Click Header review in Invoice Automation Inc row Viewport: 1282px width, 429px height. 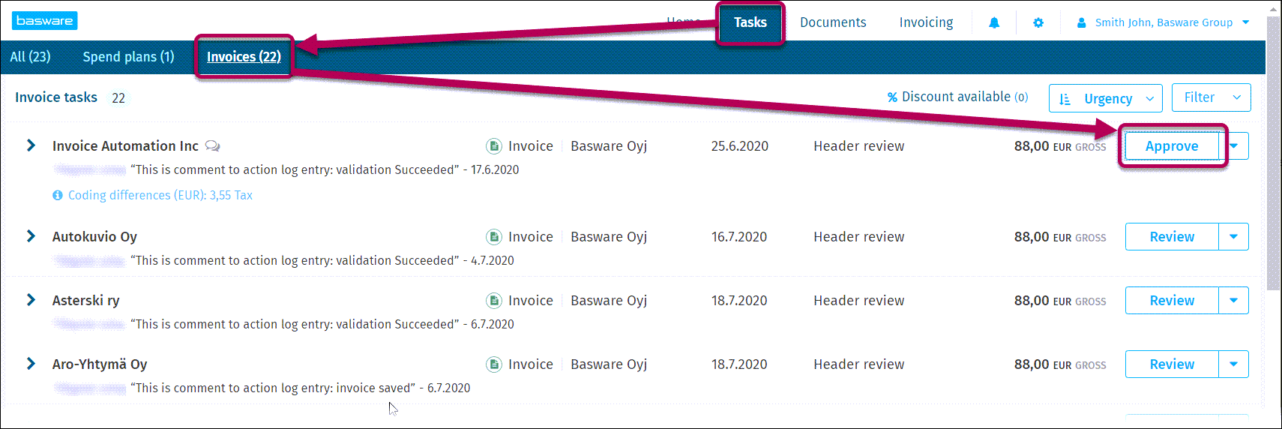(859, 146)
